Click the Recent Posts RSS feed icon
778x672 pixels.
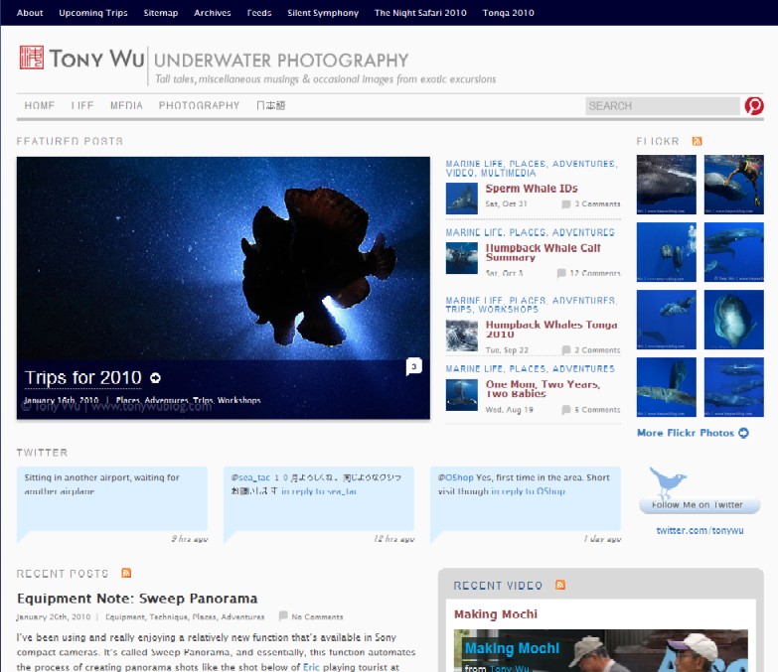coord(126,573)
